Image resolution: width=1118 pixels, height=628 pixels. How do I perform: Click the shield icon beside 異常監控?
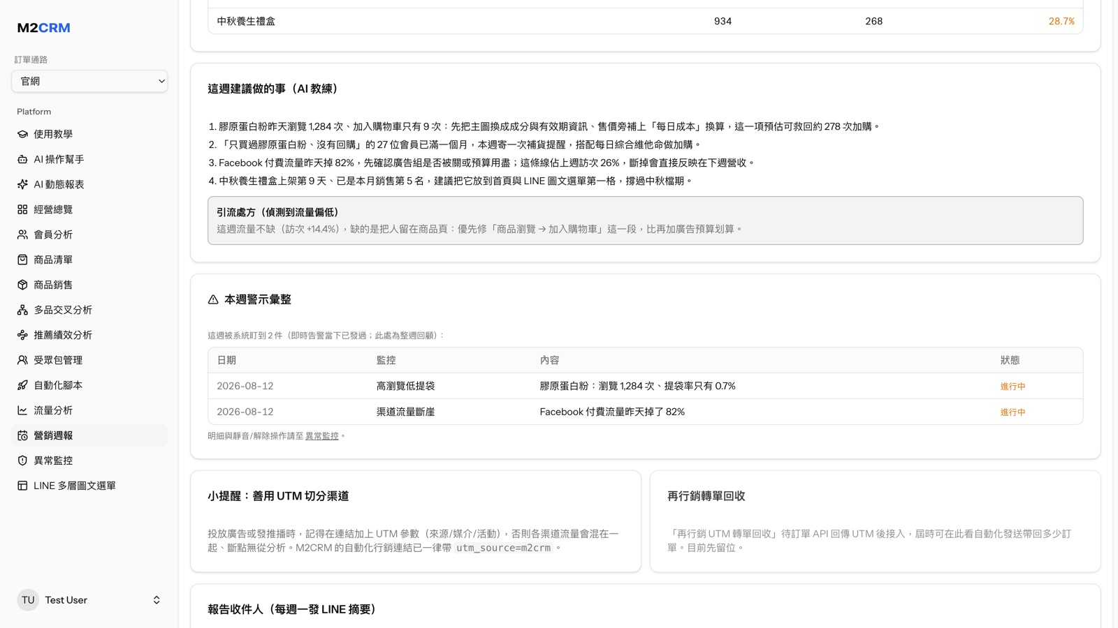coord(22,461)
